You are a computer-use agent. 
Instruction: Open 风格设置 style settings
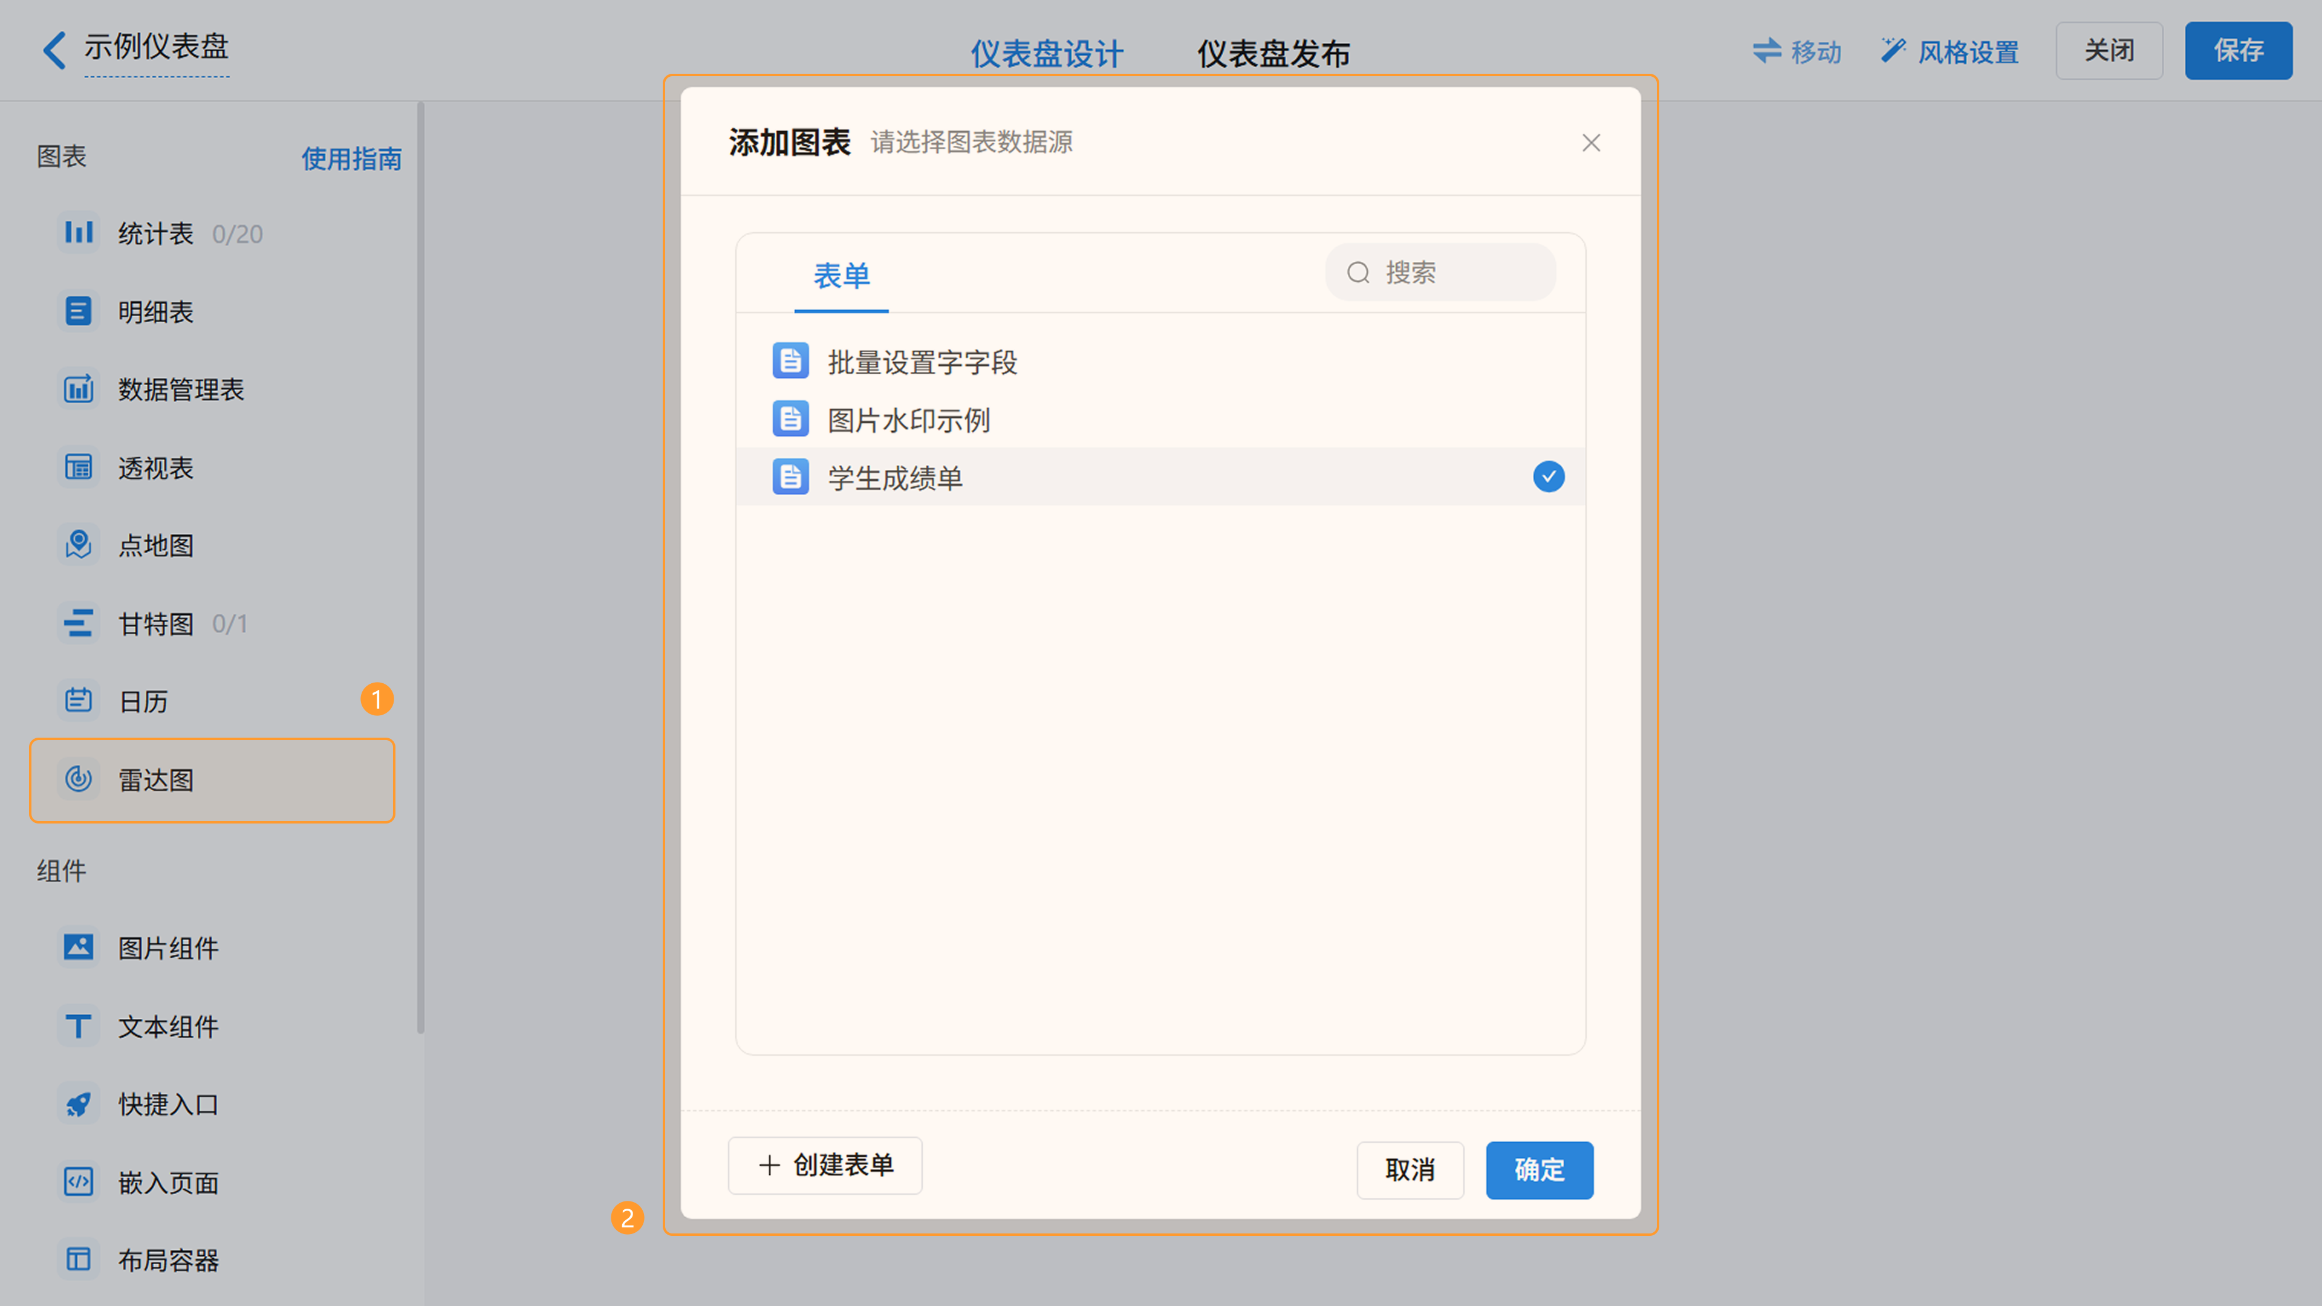coord(1950,51)
